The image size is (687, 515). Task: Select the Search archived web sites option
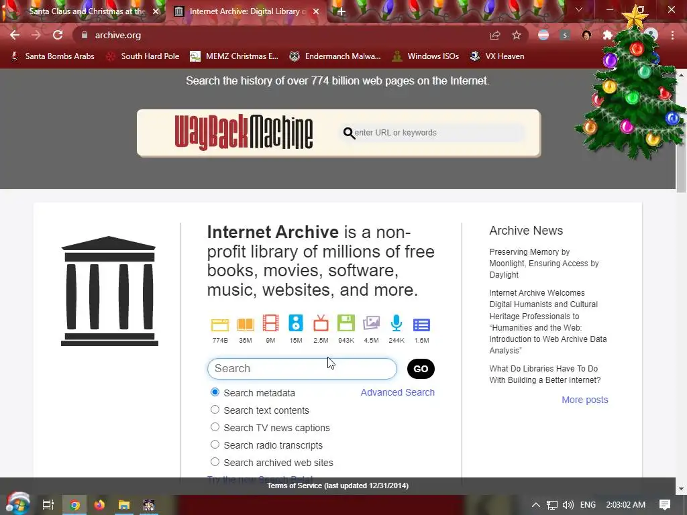tap(215, 463)
